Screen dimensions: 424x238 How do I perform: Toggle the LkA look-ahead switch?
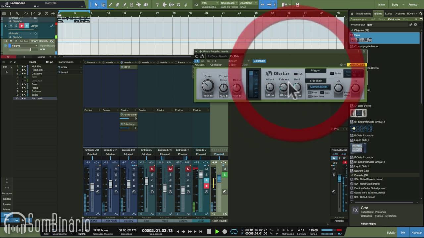[296, 74]
